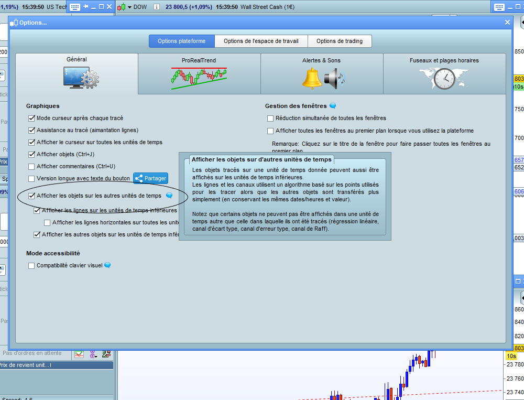Screen dimensions: 524x400
Task: Click Pas d'ordres en attente text
Action: pos(32,353)
